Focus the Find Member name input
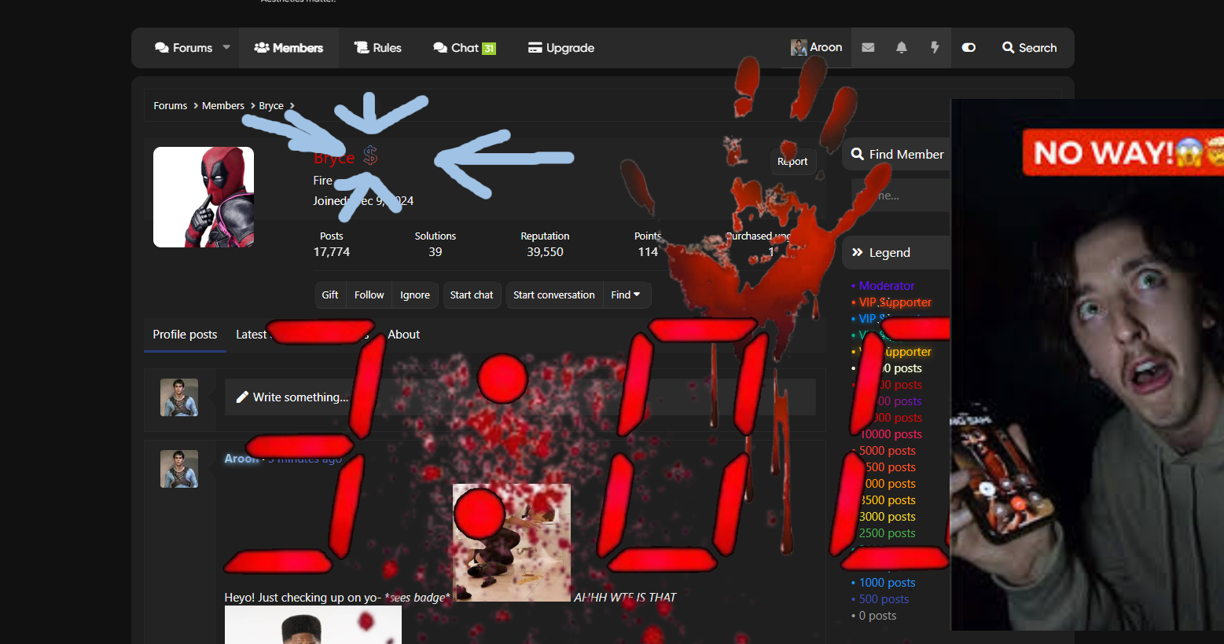Screen dimensions: 1224x644 [x=900, y=196]
